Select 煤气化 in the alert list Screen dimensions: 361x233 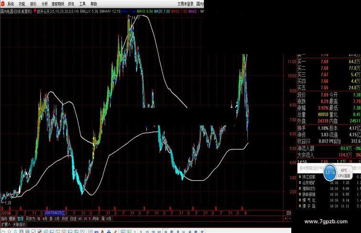click(x=309, y=200)
